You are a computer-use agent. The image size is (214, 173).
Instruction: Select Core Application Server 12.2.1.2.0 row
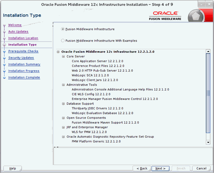[x=98, y=61]
